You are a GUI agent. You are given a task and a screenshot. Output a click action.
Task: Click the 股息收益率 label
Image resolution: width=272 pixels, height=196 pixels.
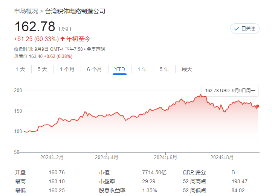[x=112, y=190]
